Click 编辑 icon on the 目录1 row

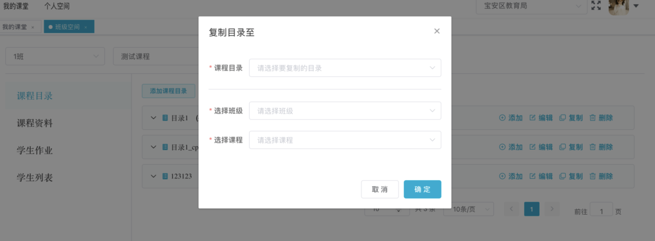[x=541, y=118]
